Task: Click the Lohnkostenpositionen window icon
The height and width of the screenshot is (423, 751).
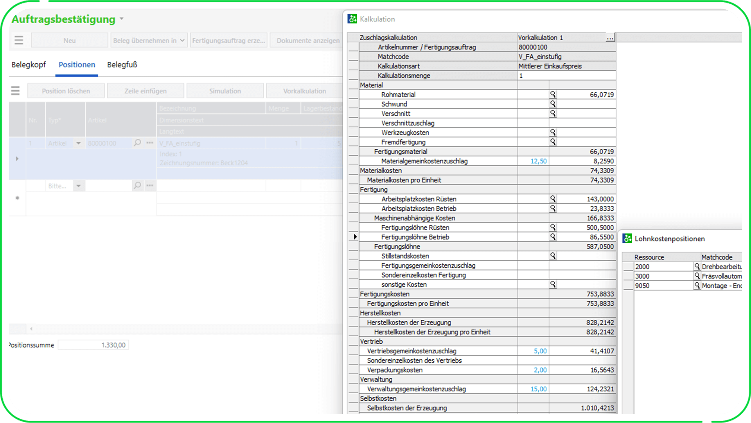Action: (627, 238)
